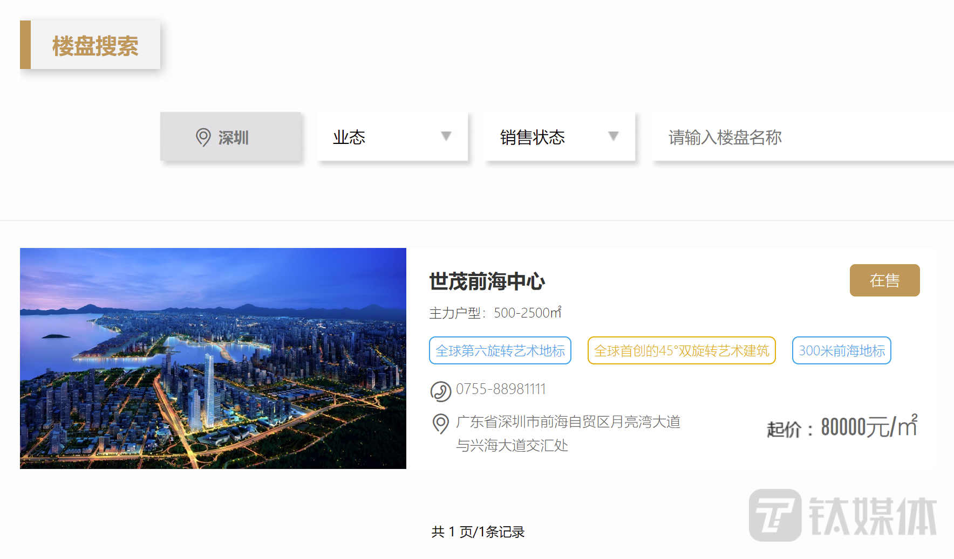Click the 深圳 city selector button
The height and width of the screenshot is (559, 954).
click(230, 136)
